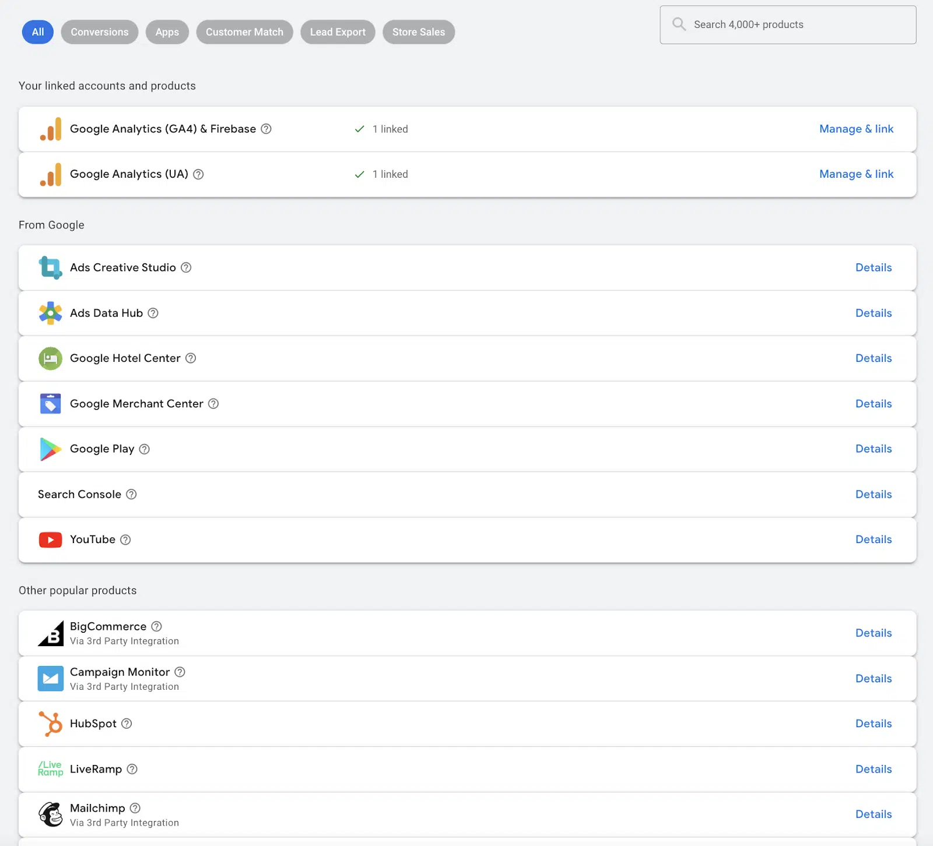Open help icon next to BigCommerce
The width and height of the screenshot is (933, 846).
[156, 626]
